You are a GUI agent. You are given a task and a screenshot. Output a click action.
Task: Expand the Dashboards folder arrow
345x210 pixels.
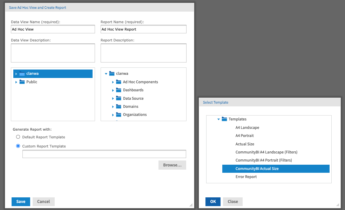pos(113,90)
